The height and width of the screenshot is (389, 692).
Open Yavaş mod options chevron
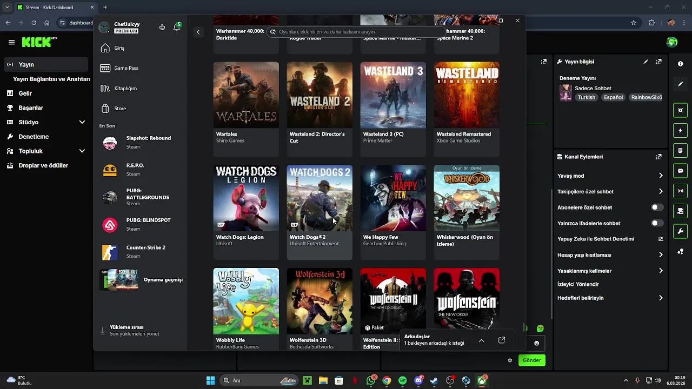point(661,176)
